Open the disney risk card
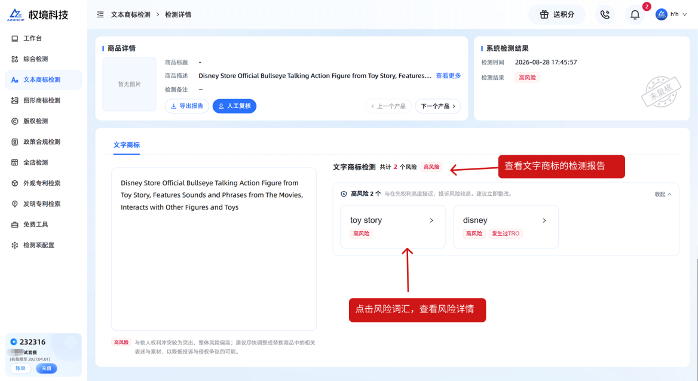Image resolution: width=698 pixels, height=381 pixels. tap(506, 226)
